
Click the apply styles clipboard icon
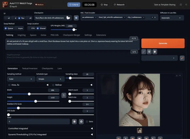tap(155, 52)
